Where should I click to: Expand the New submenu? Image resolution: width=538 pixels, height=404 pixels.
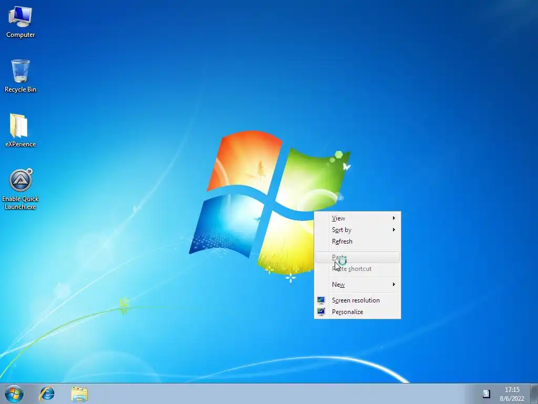tap(357, 285)
